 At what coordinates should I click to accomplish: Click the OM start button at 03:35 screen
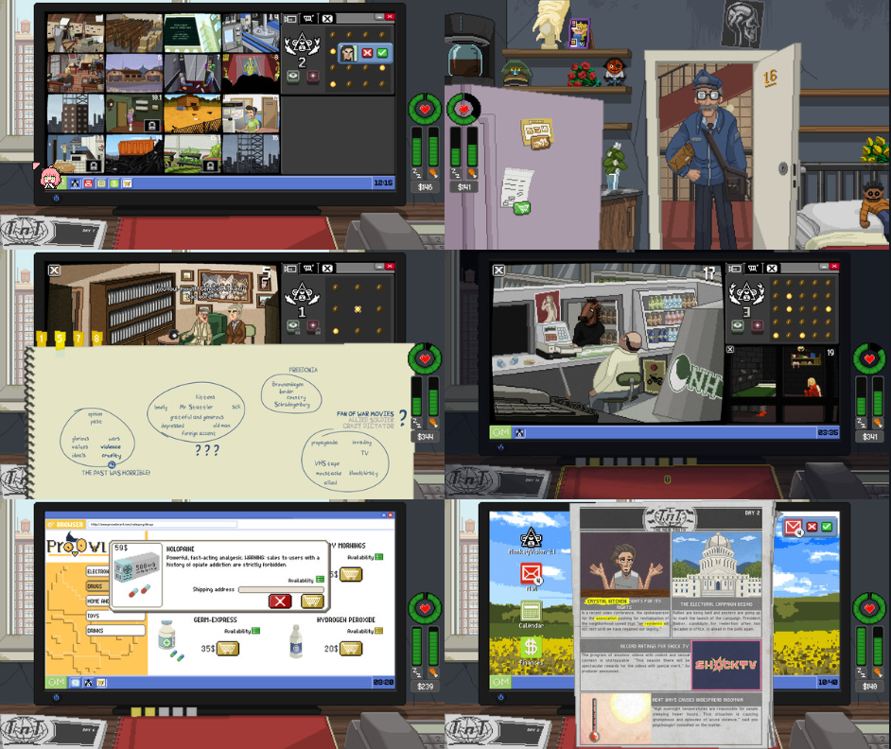pos(500,432)
